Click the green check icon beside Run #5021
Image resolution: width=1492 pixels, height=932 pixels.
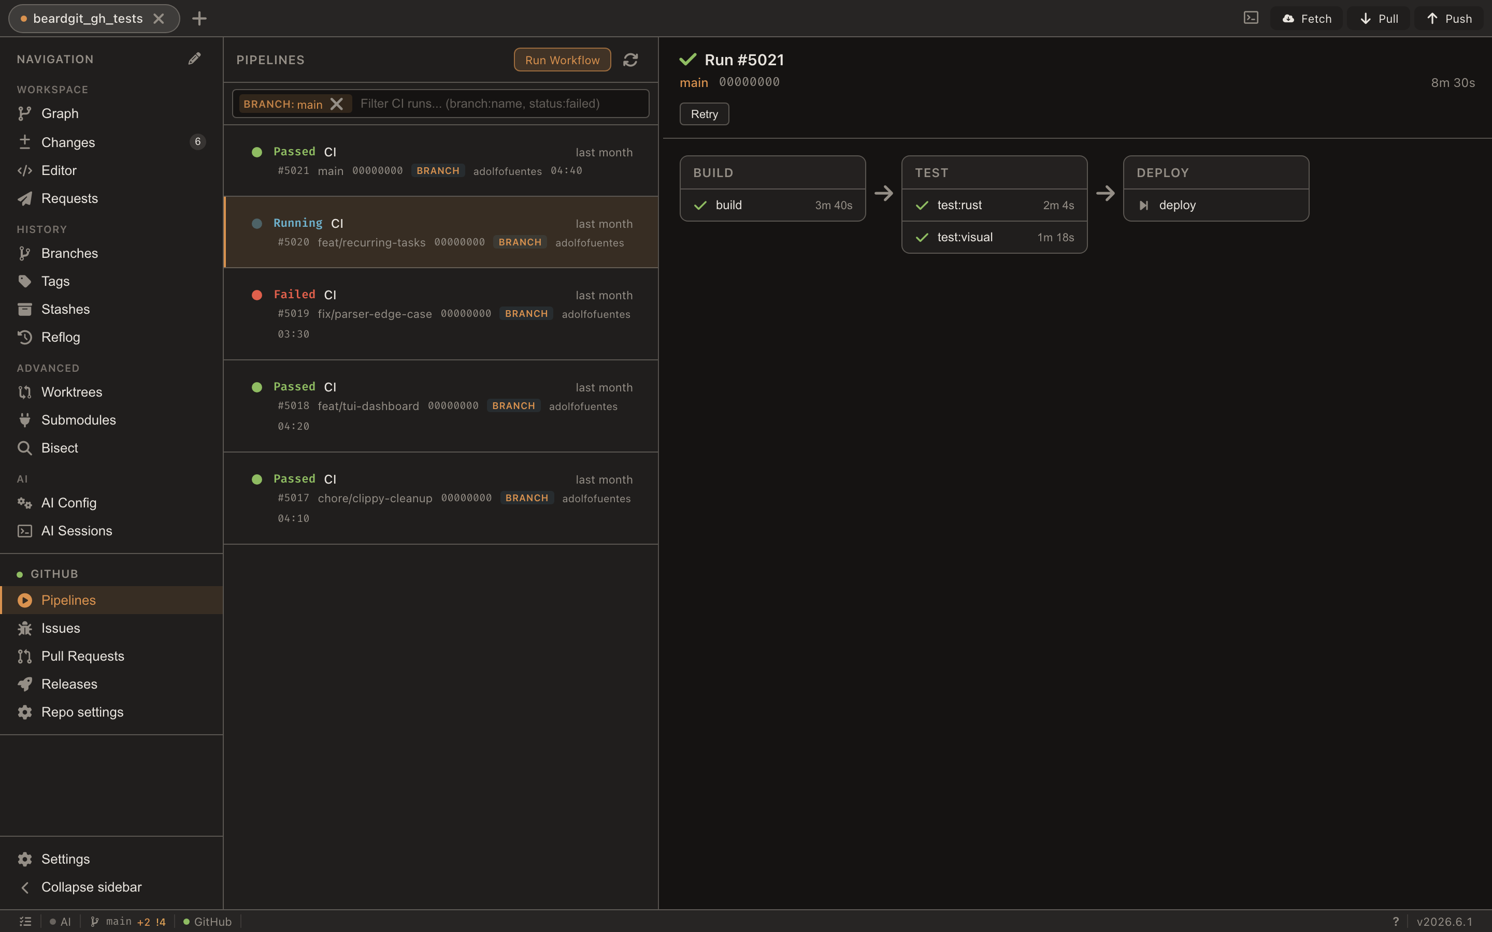(688, 60)
